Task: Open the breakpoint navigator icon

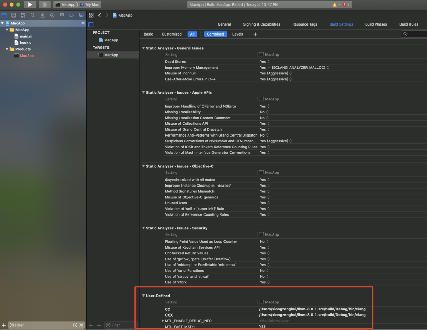Action: pos(71,15)
